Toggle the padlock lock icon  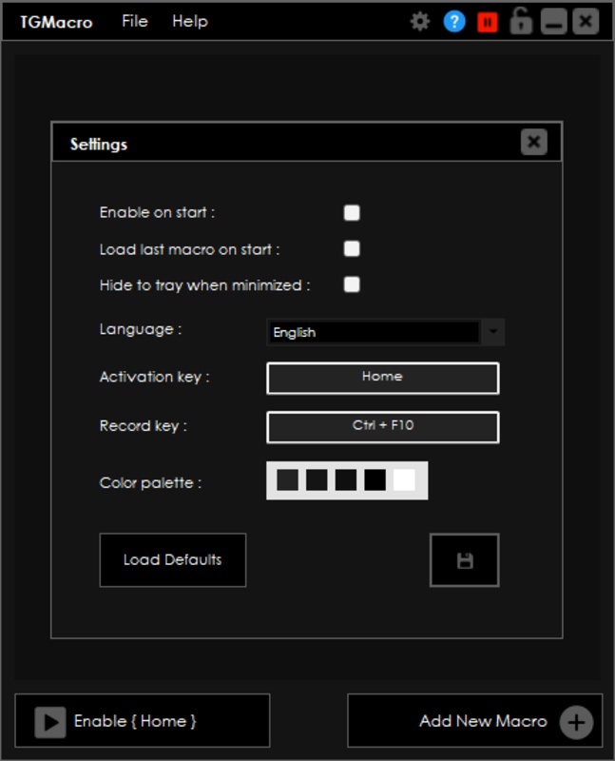tap(521, 21)
